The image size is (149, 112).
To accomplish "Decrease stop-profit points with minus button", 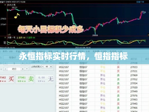I will point(43,62).
